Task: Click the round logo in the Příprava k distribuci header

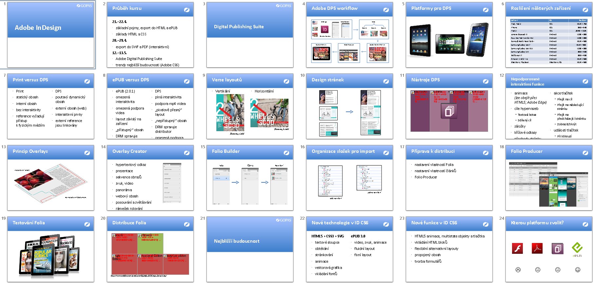Action: coord(485,153)
